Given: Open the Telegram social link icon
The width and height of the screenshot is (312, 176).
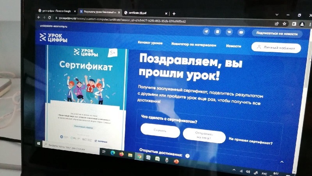Looking at the screenshot, I should (206, 31).
